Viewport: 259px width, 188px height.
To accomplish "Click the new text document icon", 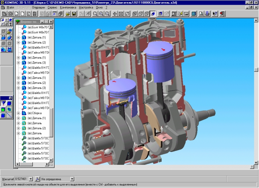I will tap(29, 14).
